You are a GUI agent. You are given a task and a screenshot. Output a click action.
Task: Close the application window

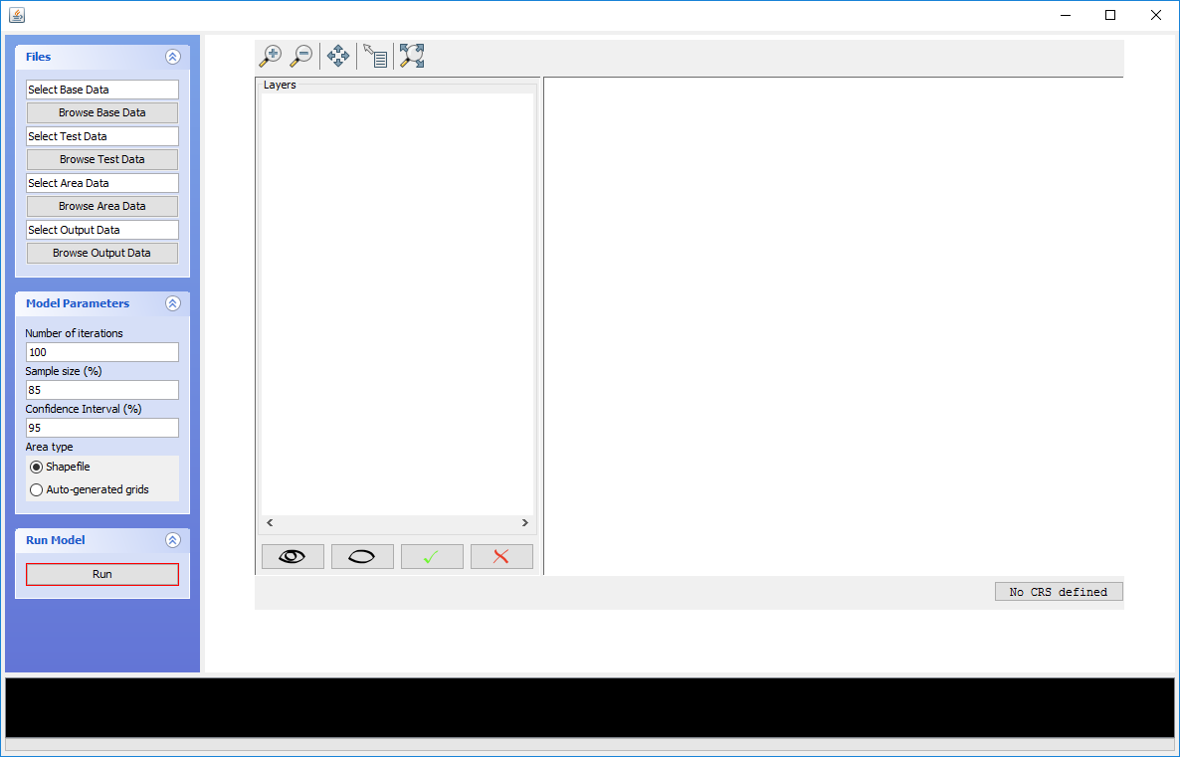(1156, 15)
